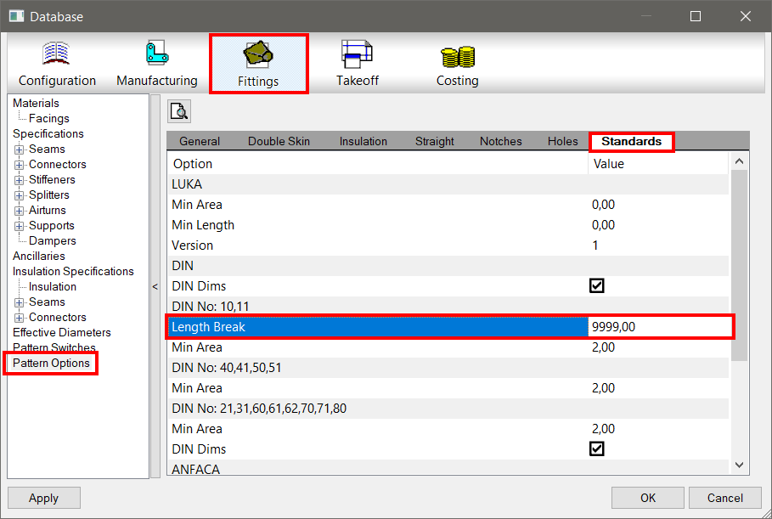772x519 pixels.
Task: Enable the first DIN Dims checkbox
Action: (x=596, y=285)
